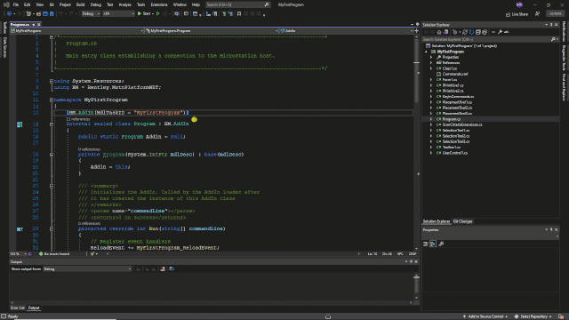The height and width of the screenshot is (320, 569).
Task: Expand the References node in Solution Explorer
Action: point(431,63)
